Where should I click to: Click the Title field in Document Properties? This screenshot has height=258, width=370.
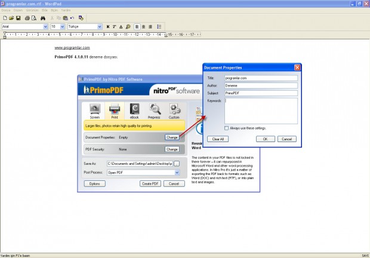click(261, 78)
